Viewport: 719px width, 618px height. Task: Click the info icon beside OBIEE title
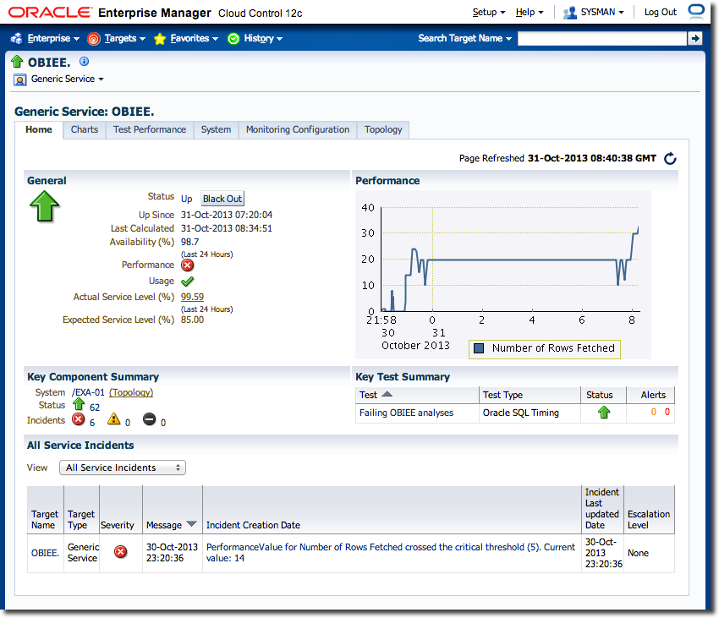point(84,62)
